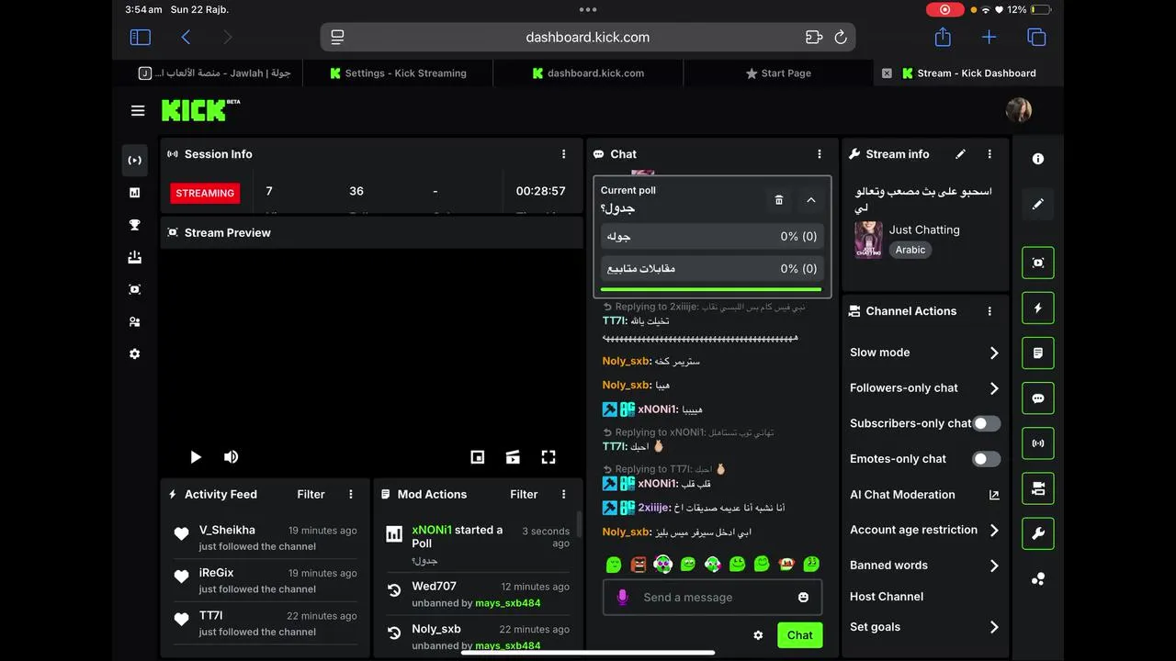Screen dimensions: 1176x661
Task: Click the pencil edit icon in right sidebar
Action: (x=1038, y=204)
